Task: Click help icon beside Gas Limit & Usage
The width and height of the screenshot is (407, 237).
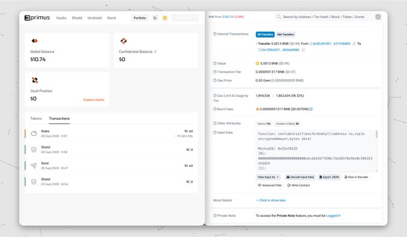Action: (x=215, y=96)
